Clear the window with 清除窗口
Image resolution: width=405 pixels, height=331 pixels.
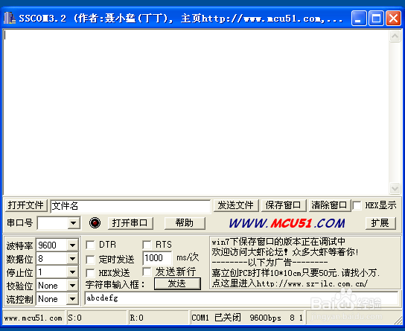329,205
